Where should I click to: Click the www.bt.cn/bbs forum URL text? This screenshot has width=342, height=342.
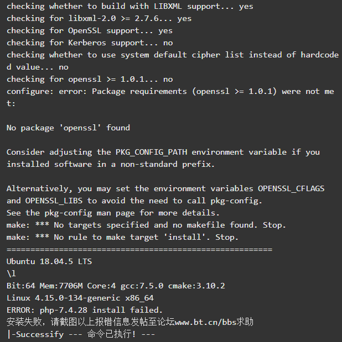point(205,322)
